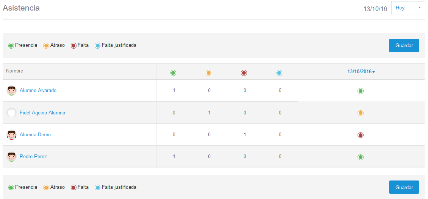
Task: Click the bottom Guardar button
Action: coord(404,187)
